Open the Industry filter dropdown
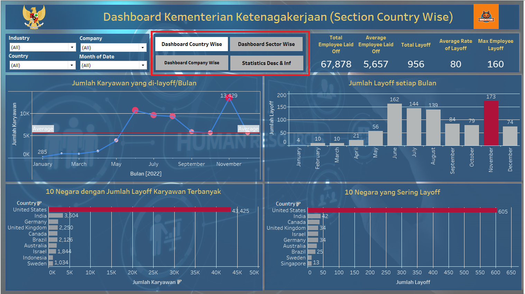This screenshot has height=294, width=525. [72, 47]
